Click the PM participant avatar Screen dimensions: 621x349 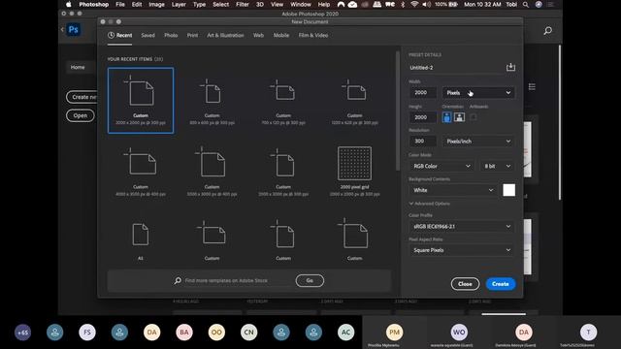394,332
